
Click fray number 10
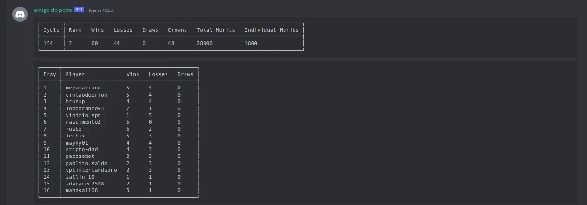click(46, 149)
